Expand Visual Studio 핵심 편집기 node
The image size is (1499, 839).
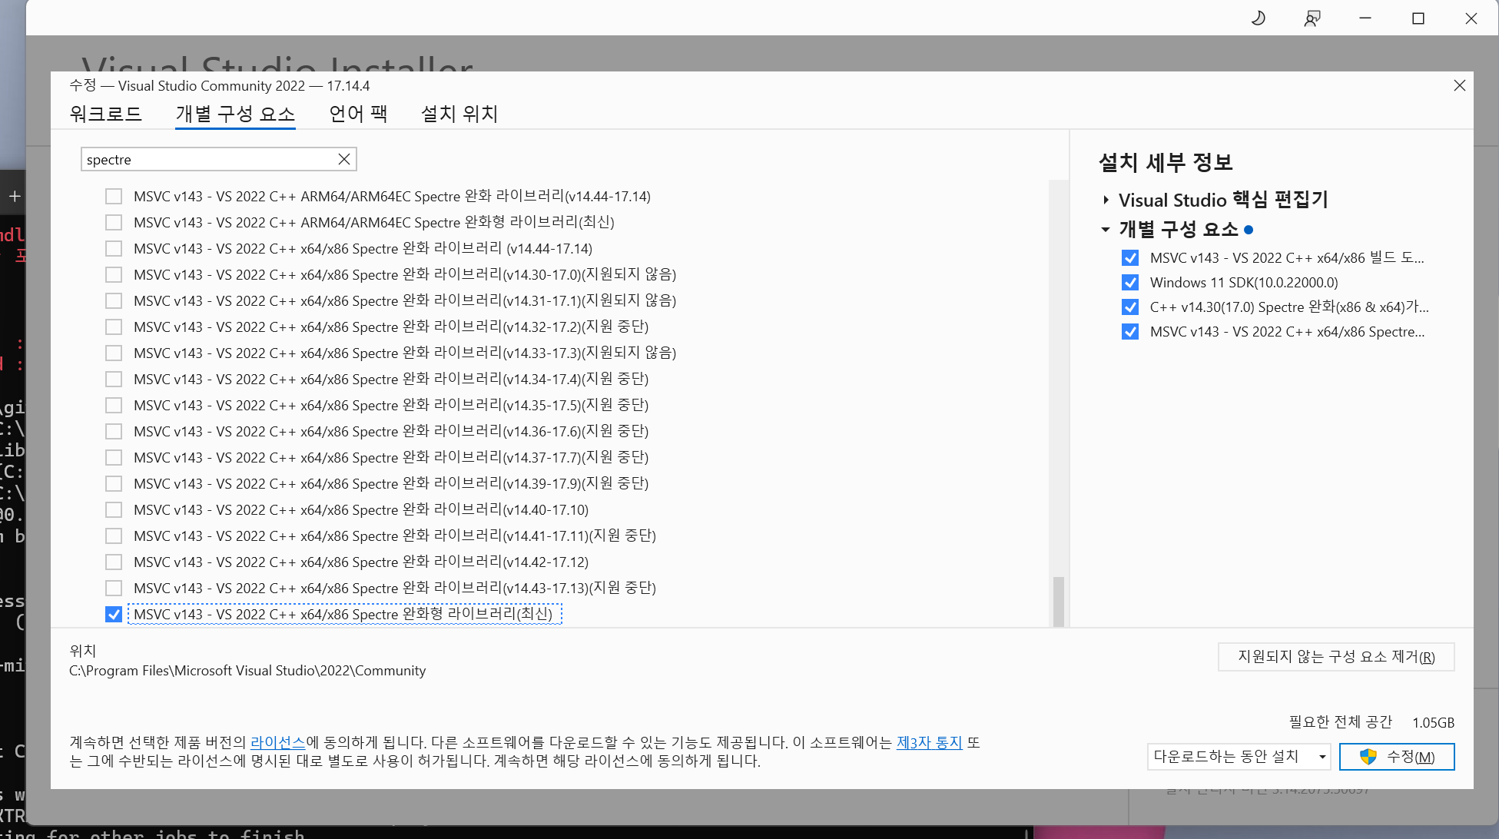1106,201
